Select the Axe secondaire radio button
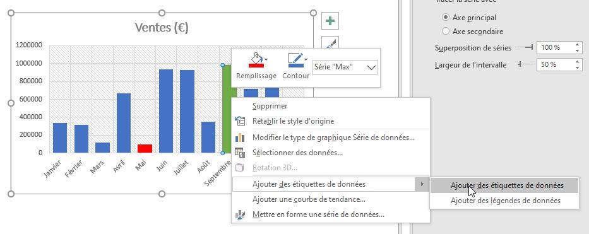Screen dimensions: 589x234 coord(446,32)
